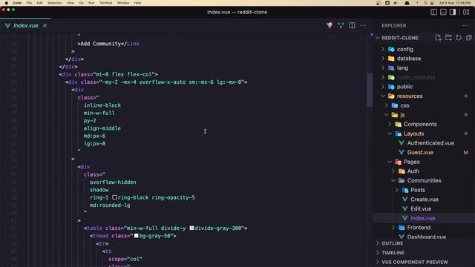Collapse the REDDIT-CLONE root section
Screen dimensions: 475x267
point(400,38)
